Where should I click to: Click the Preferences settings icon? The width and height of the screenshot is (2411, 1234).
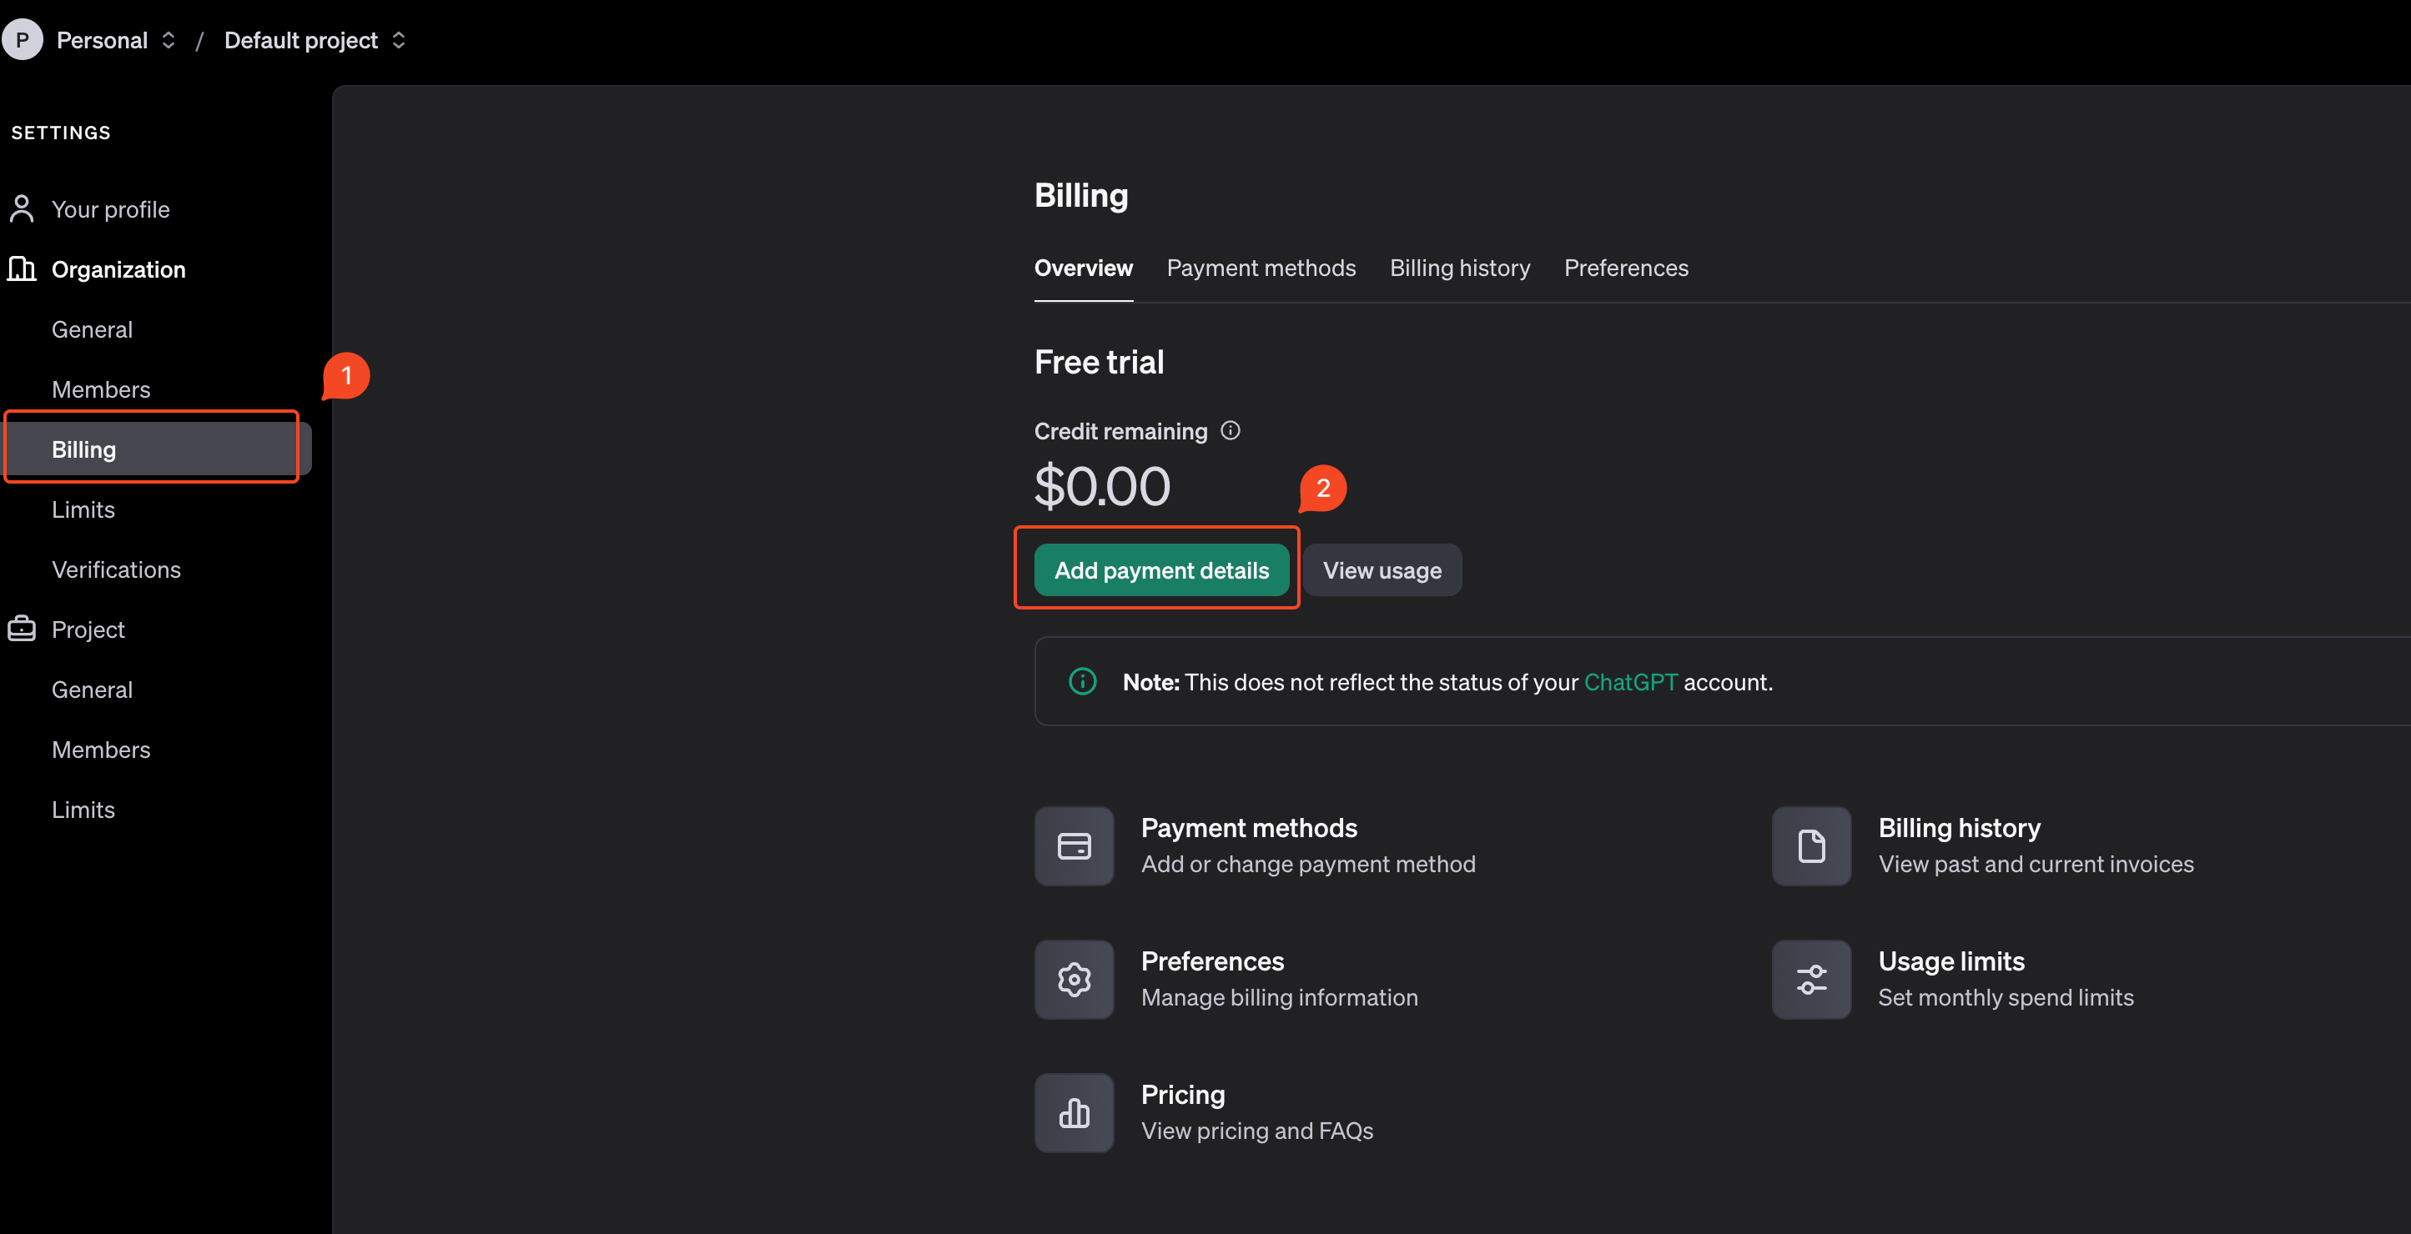coord(1074,979)
